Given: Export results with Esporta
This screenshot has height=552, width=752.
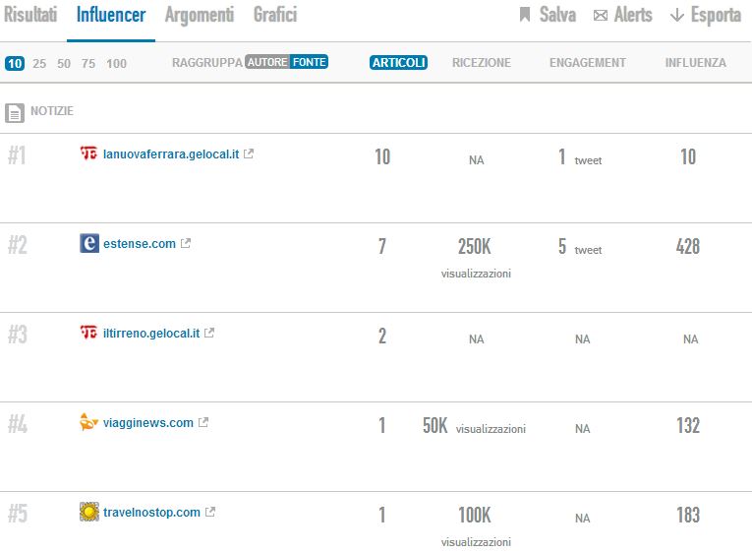Looking at the screenshot, I should (716, 15).
